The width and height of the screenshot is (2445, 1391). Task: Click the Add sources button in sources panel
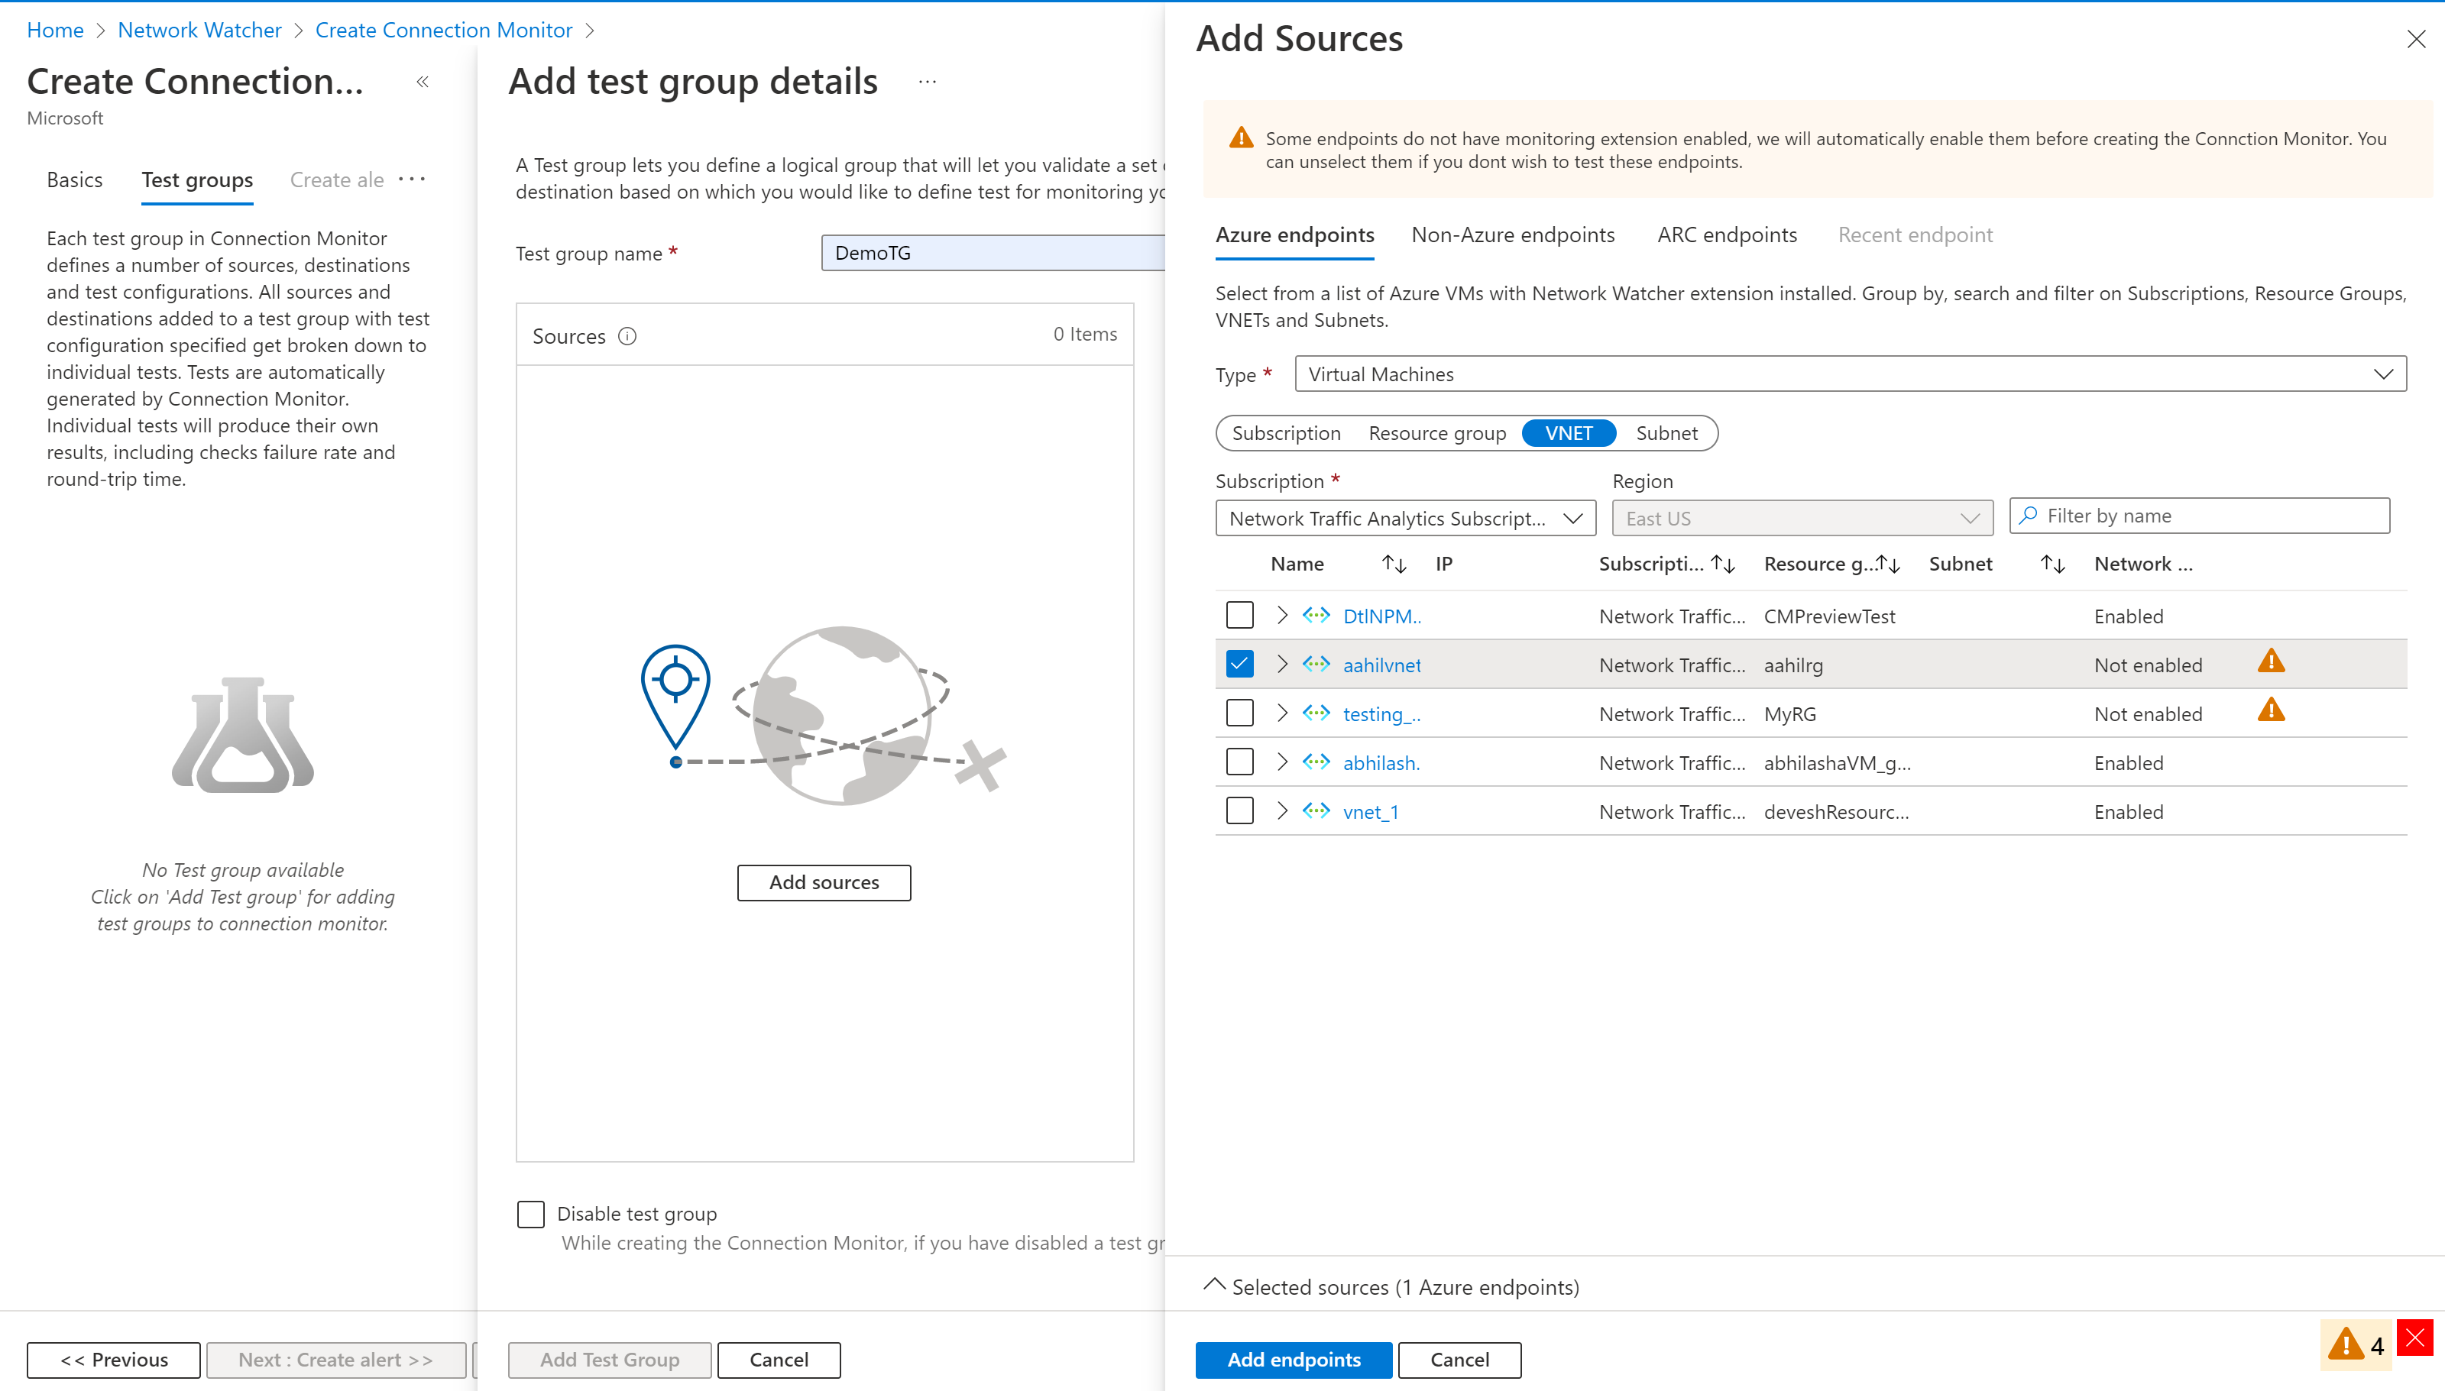[x=823, y=881]
